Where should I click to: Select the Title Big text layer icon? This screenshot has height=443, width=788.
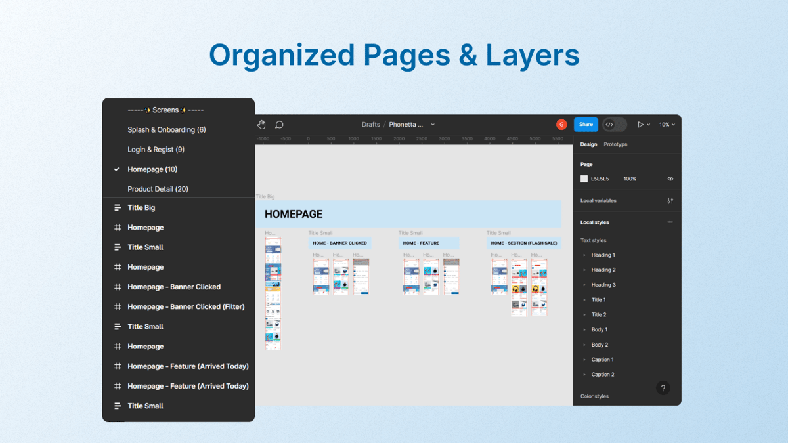117,207
